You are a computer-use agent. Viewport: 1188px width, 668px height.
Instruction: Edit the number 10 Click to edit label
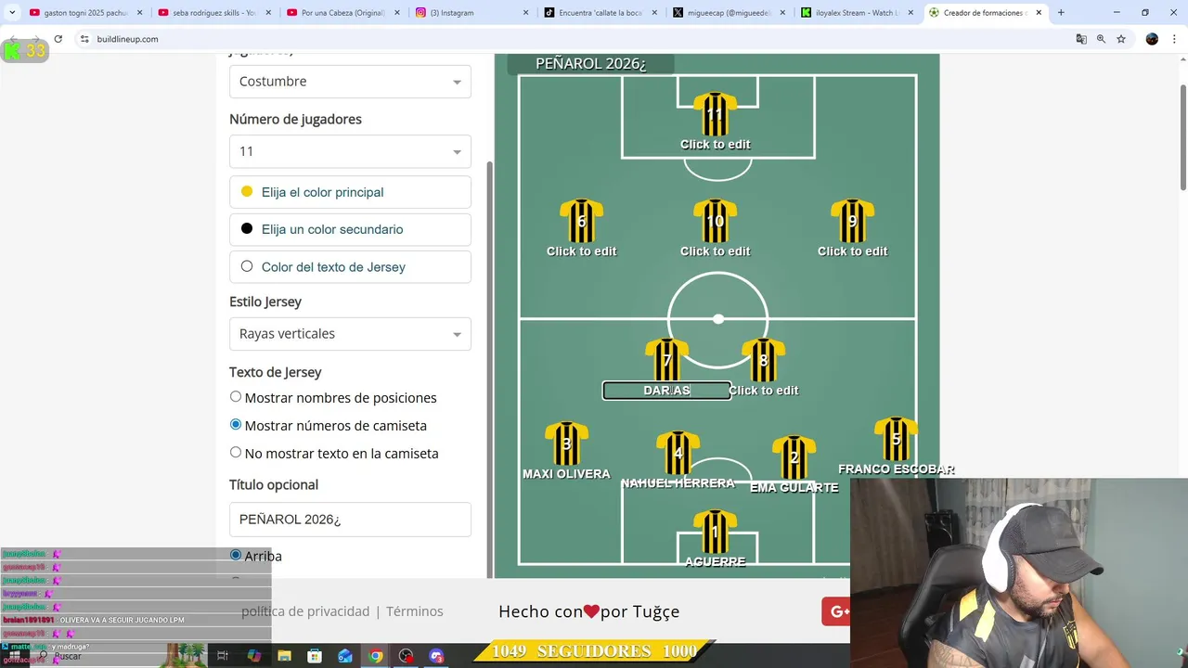point(715,251)
